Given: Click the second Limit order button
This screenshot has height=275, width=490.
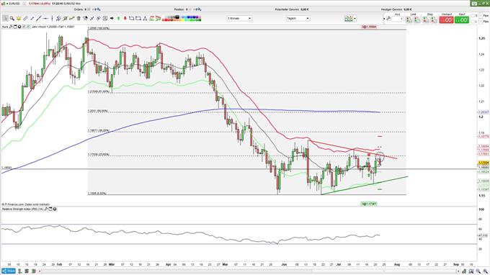Looking at the screenshot, I should click(416, 19).
